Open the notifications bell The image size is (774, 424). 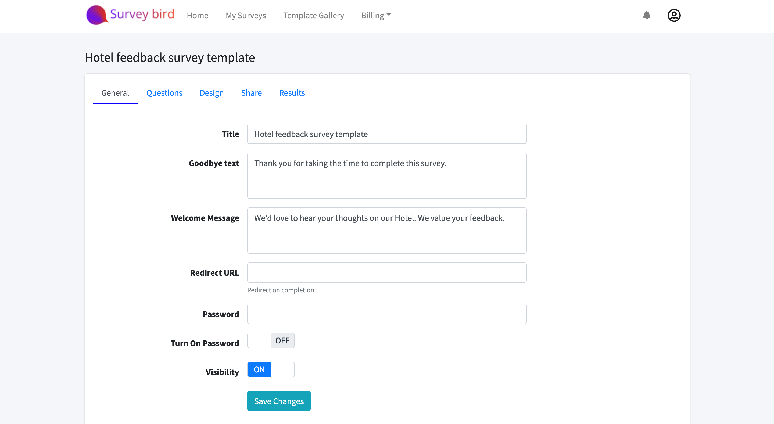(646, 15)
